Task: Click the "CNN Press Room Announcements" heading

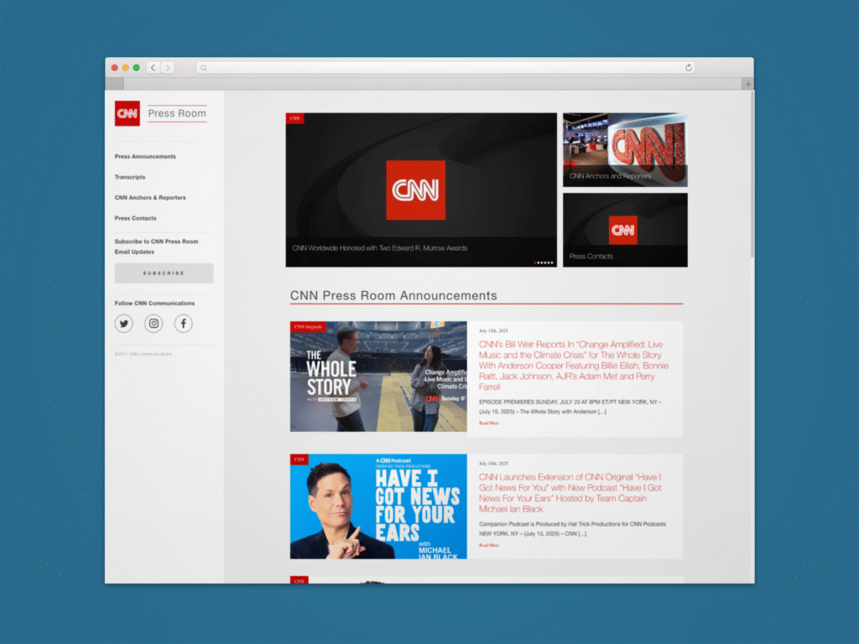Action: point(393,296)
